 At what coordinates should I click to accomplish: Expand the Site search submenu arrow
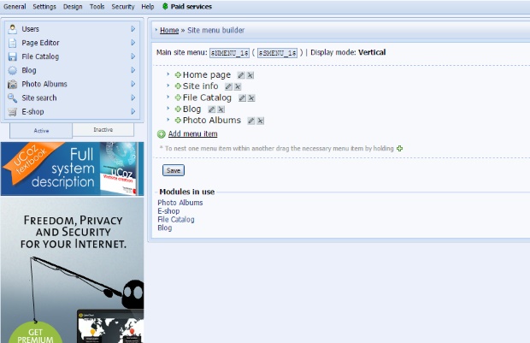[133, 98]
